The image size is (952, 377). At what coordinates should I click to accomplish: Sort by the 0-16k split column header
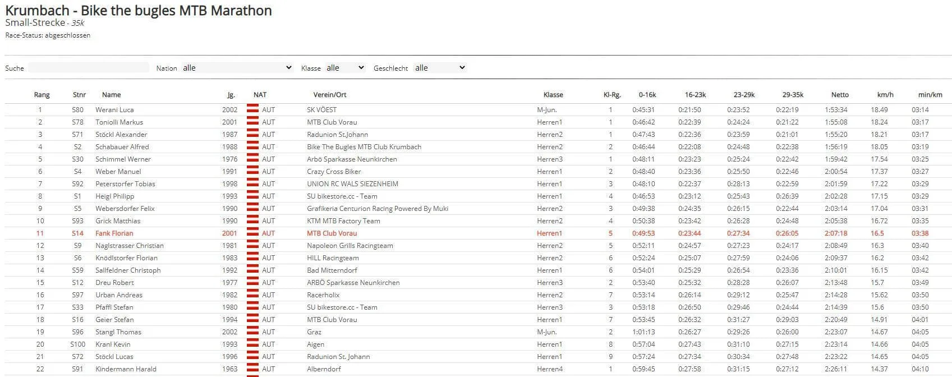click(647, 95)
